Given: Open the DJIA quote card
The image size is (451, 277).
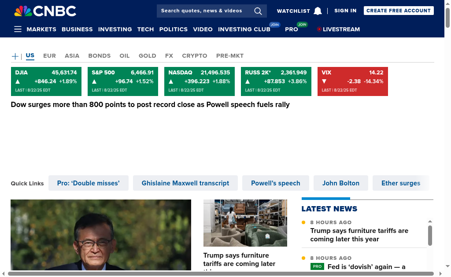Looking at the screenshot, I should [46, 81].
